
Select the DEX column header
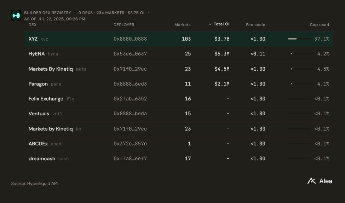(33, 25)
